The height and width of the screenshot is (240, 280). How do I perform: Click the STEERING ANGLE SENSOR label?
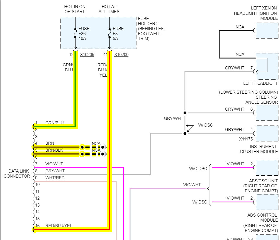(261, 100)
